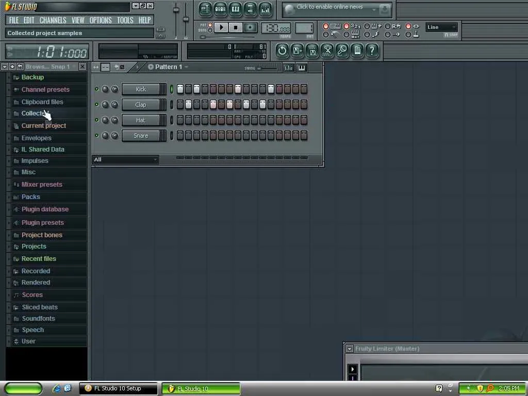Open the browser options arrow menu
The image size is (528, 396).
[4, 67]
